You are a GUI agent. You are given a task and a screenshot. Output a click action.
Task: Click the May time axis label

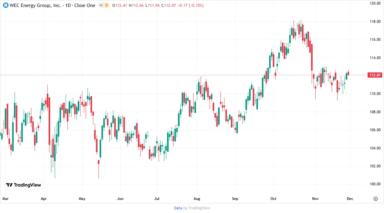coord(82,199)
